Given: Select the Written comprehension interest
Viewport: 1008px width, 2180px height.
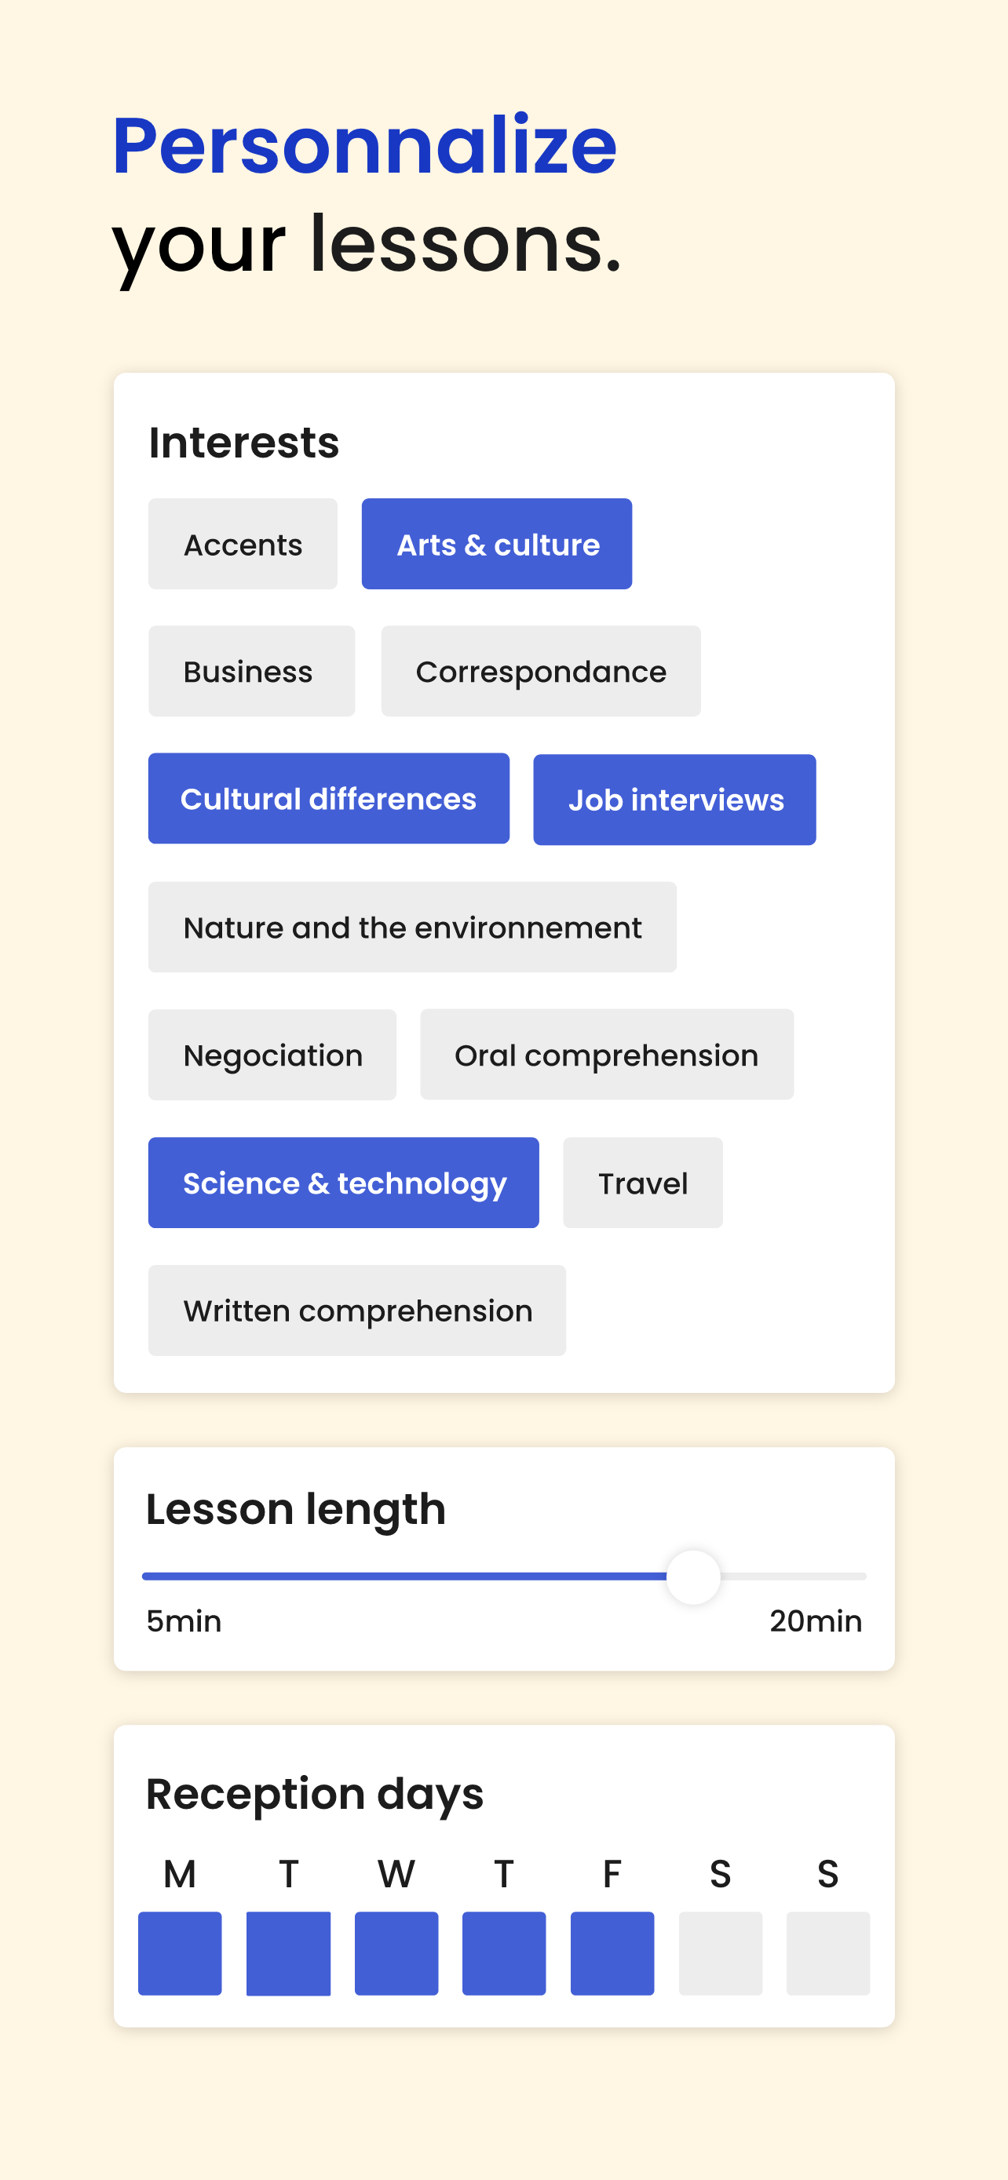Looking at the screenshot, I should [356, 1311].
